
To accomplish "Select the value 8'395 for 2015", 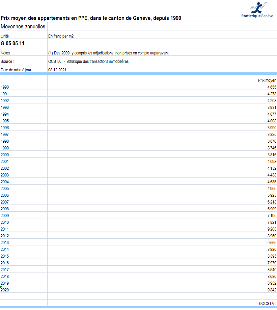I will coord(272,256).
